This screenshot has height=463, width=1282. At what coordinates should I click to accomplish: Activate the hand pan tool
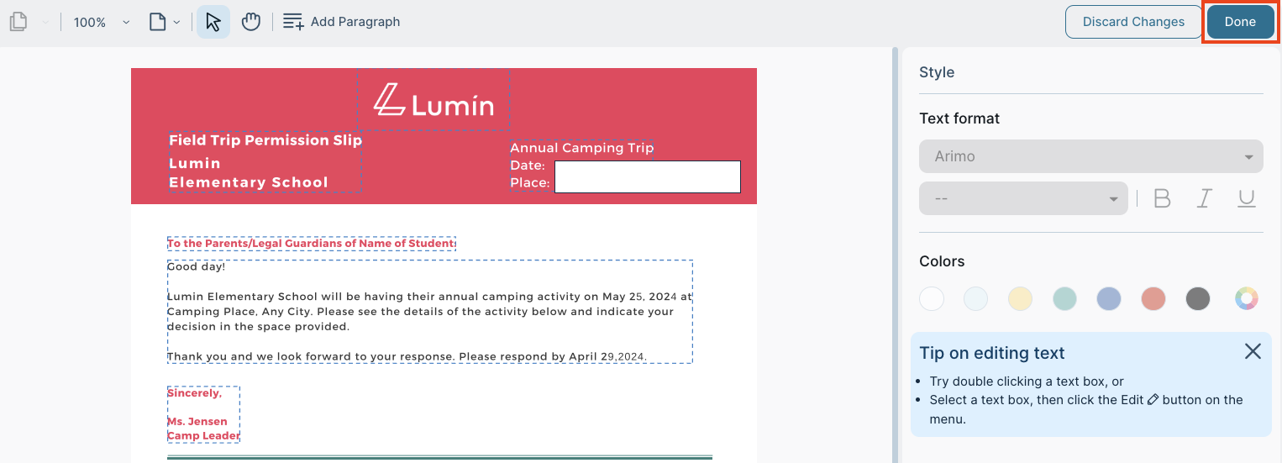tap(250, 22)
